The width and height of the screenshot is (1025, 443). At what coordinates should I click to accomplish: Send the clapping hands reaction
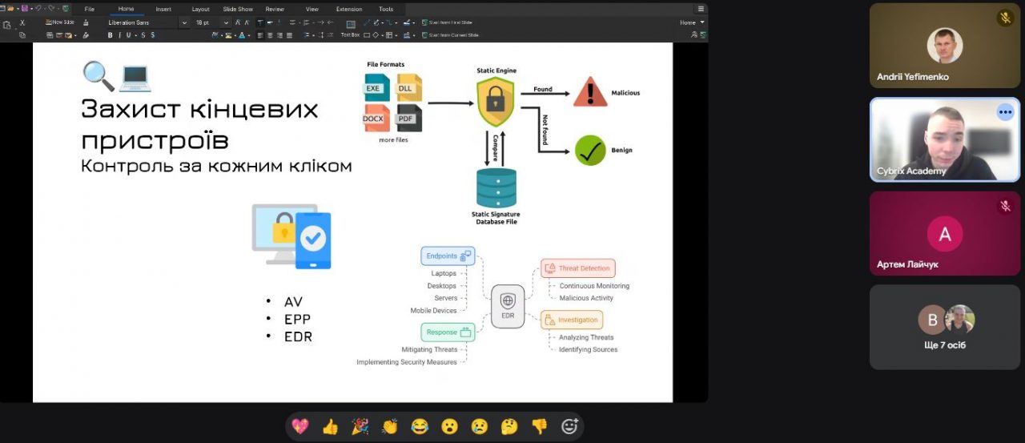point(390,426)
